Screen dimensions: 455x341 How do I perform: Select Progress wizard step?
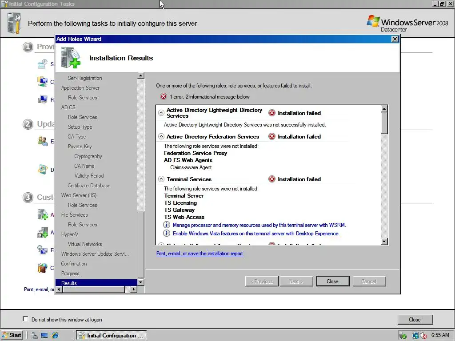pyautogui.click(x=70, y=273)
